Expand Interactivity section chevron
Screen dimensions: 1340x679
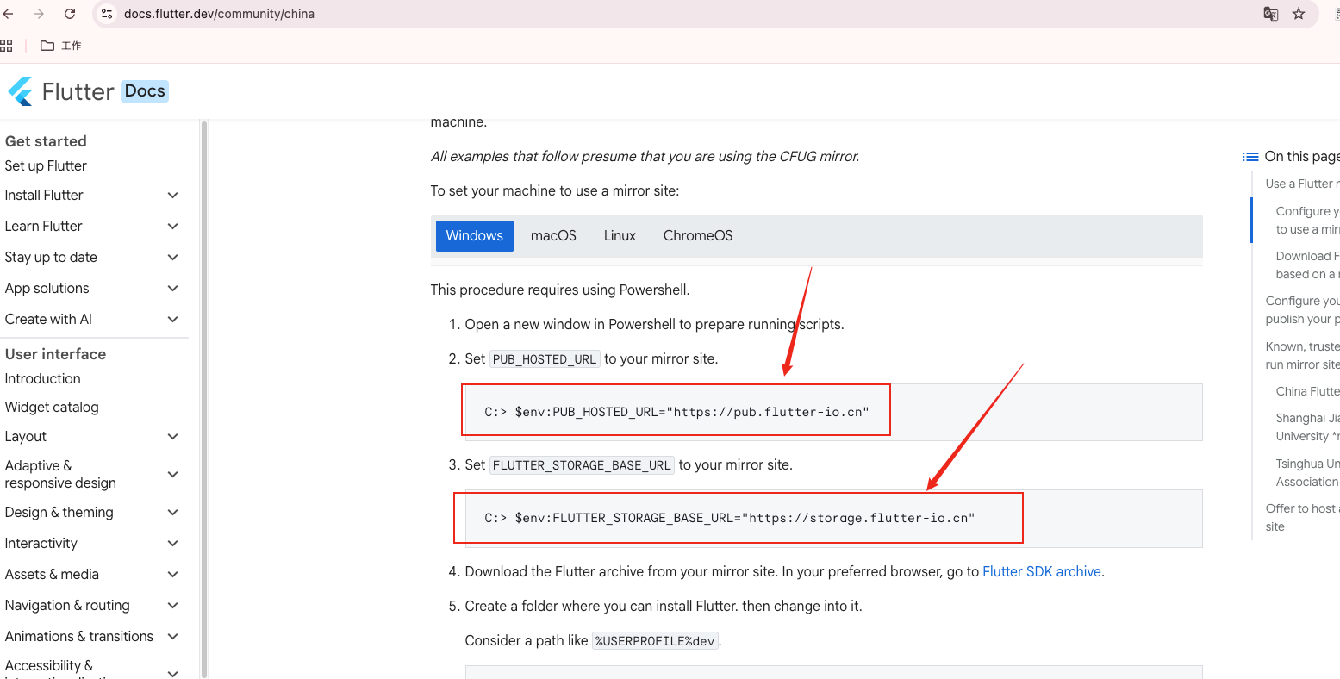172,544
